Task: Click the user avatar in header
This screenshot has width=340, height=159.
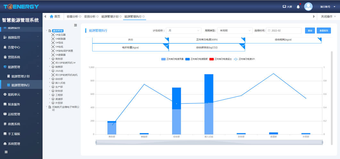Action: click(308, 7)
